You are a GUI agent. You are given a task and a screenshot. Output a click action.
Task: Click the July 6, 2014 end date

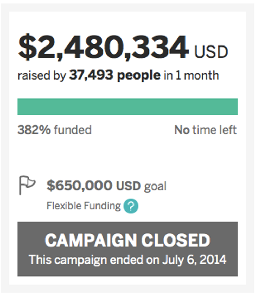click(x=194, y=260)
